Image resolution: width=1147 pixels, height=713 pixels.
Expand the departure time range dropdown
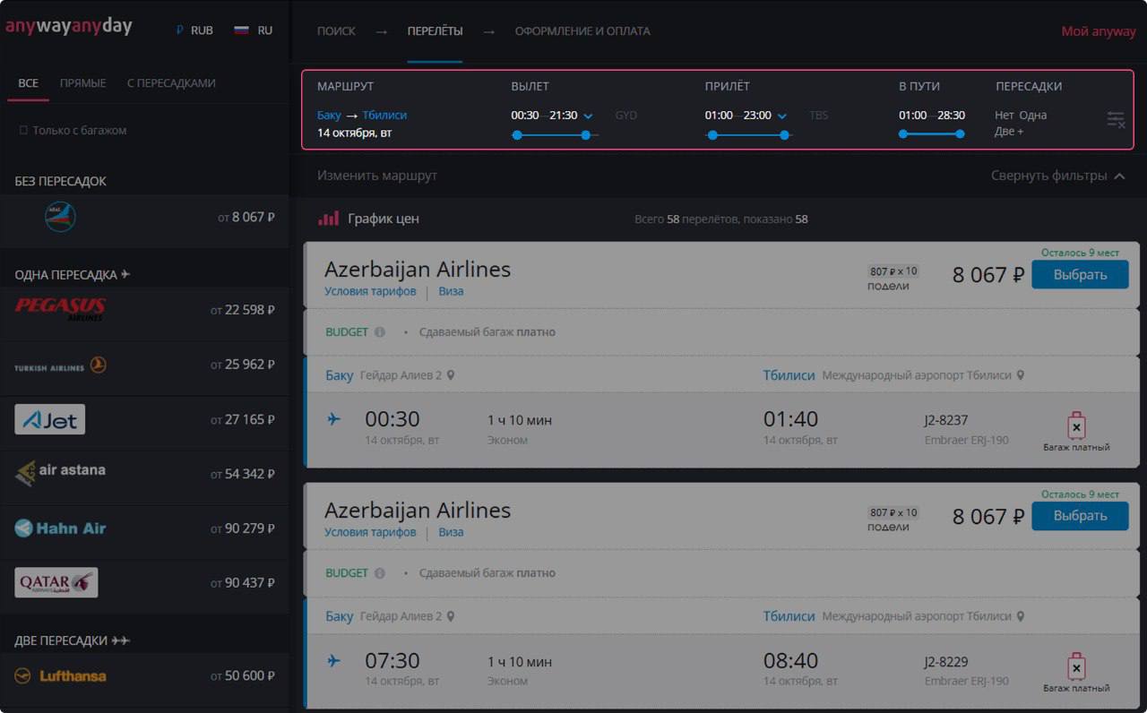(x=589, y=116)
